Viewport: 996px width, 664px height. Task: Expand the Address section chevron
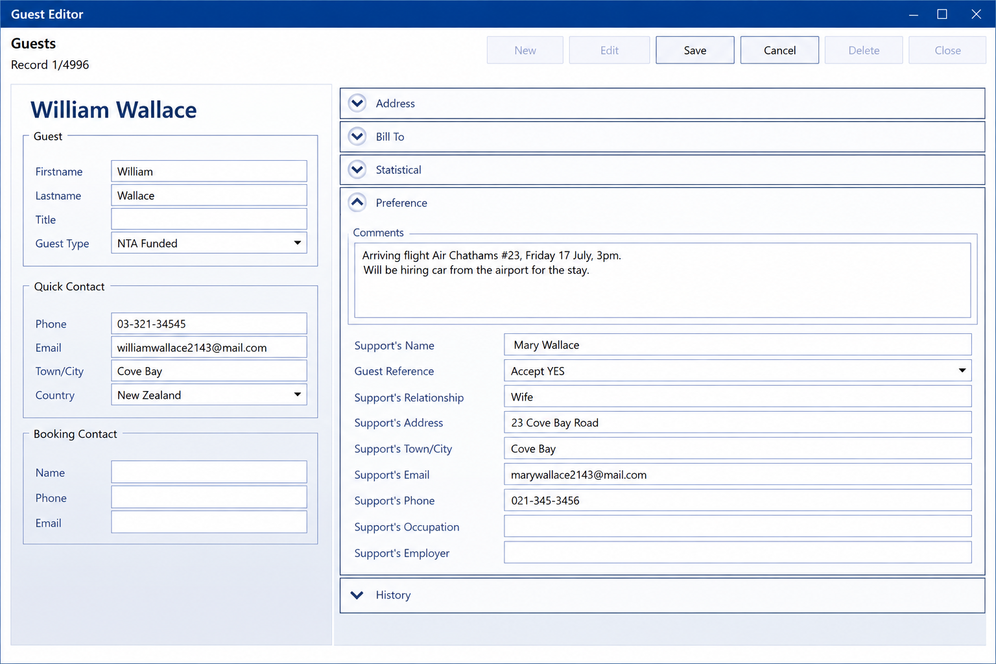point(357,103)
